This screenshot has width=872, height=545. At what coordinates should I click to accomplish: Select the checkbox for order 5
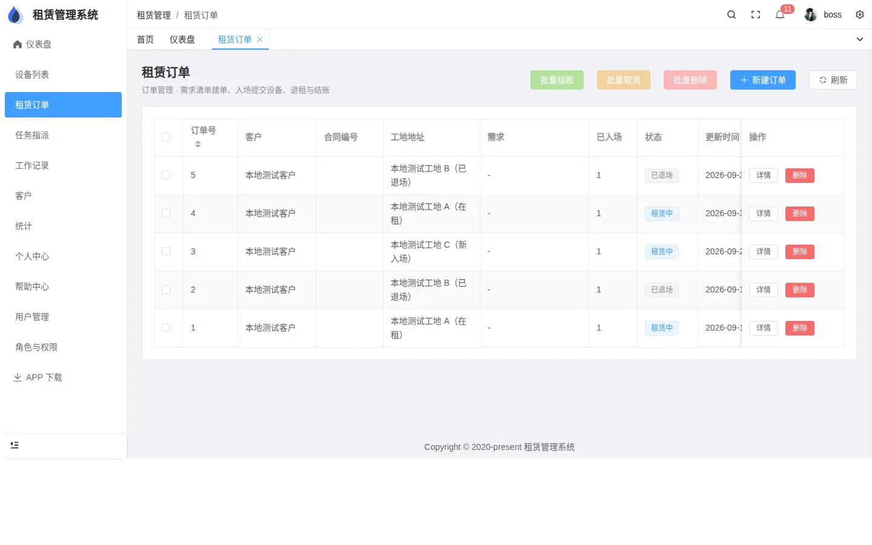click(166, 175)
